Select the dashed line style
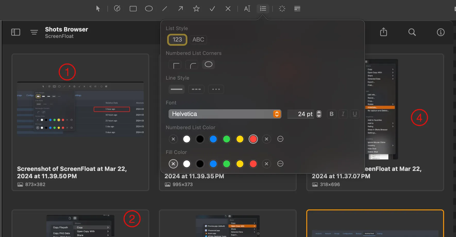The width and height of the screenshot is (456, 237). pyautogui.click(x=196, y=89)
